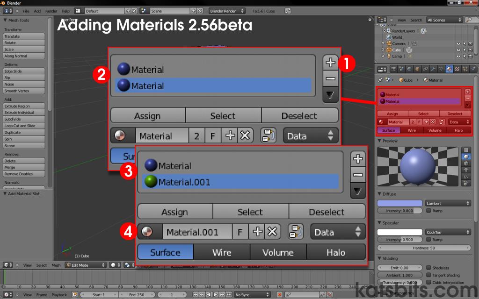Toggle Lamp visibility eye in outliner
479x299 pixels.
click(x=458, y=56)
